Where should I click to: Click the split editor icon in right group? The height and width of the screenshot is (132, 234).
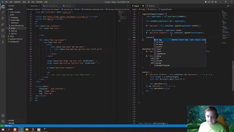(228, 6)
